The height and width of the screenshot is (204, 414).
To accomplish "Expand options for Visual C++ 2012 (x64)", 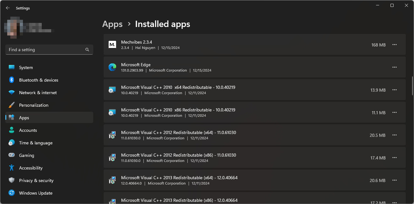I will pos(395,135).
